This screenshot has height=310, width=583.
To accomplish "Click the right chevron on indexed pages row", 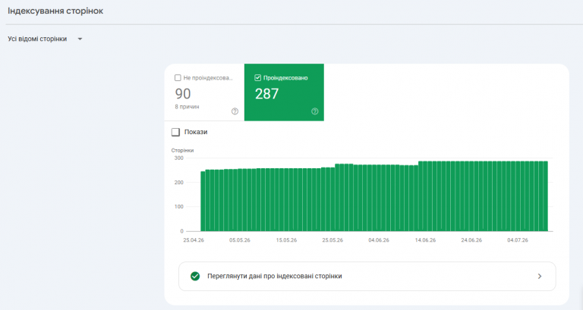I will [540, 276].
